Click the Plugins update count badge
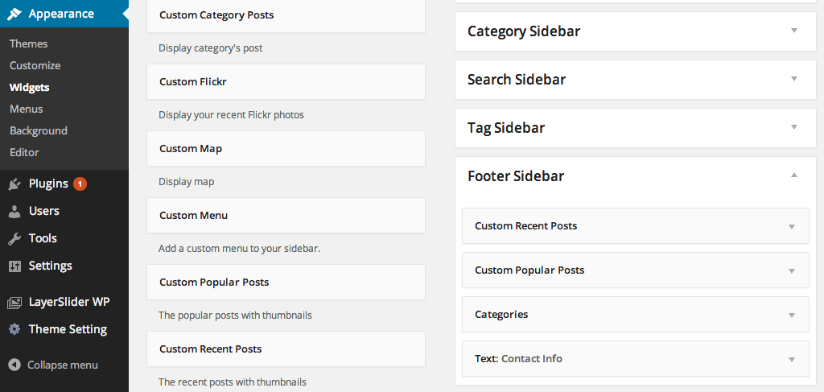The image size is (824, 392). pos(80,184)
